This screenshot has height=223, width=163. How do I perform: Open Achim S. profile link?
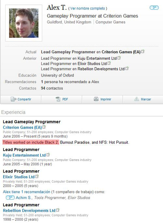[x=24, y=198]
